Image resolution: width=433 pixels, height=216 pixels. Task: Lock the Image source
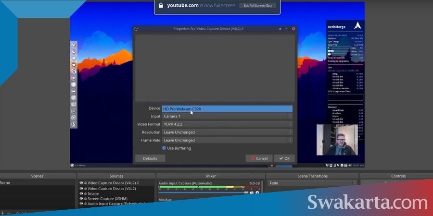tap(85, 194)
